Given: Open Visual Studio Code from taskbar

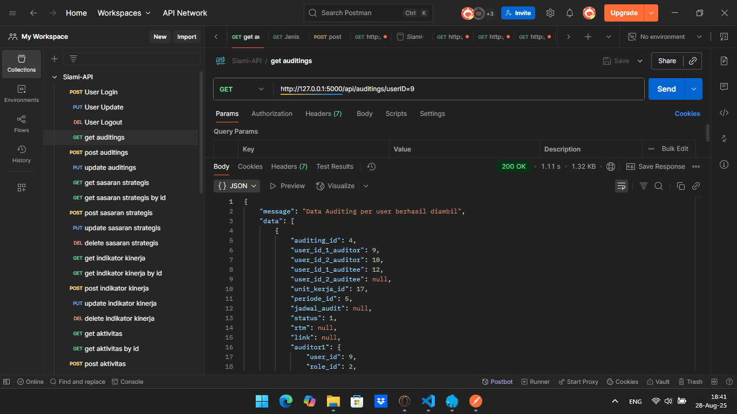Looking at the screenshot, I should (x=428, y=401).
